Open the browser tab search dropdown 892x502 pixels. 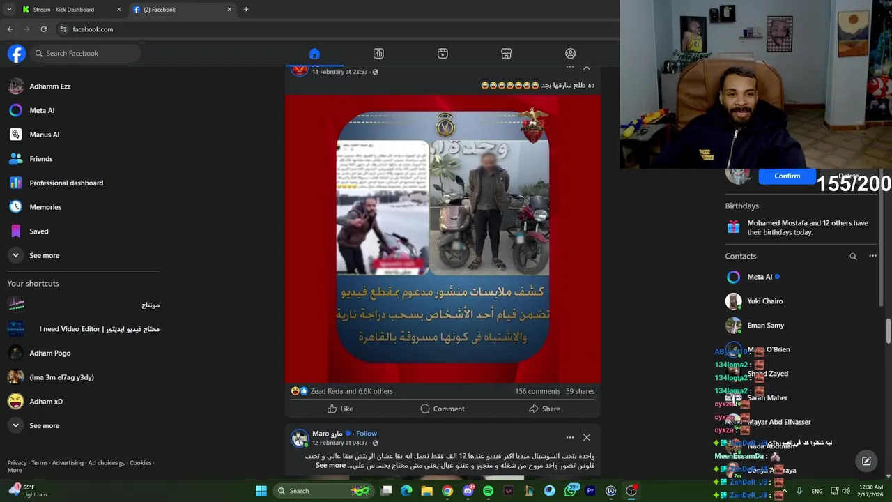[9, 10]
